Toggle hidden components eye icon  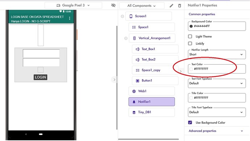point(113,5)
